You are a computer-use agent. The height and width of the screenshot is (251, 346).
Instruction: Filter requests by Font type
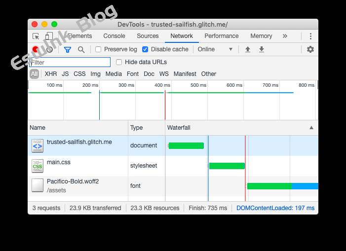133,74
